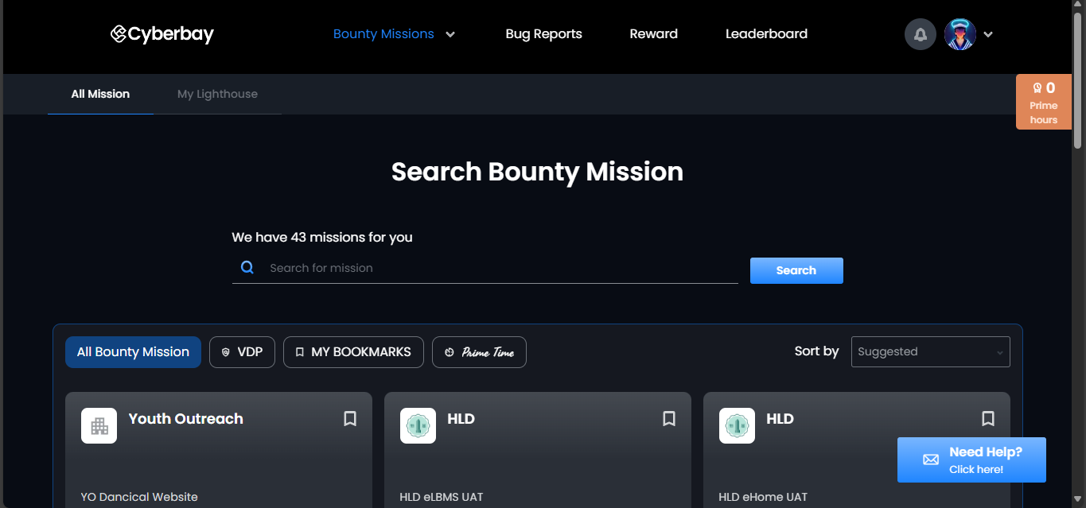Viewport: 1086px width, 508px height.
Task: Click the user profile avatar
Action: [960, 34]
